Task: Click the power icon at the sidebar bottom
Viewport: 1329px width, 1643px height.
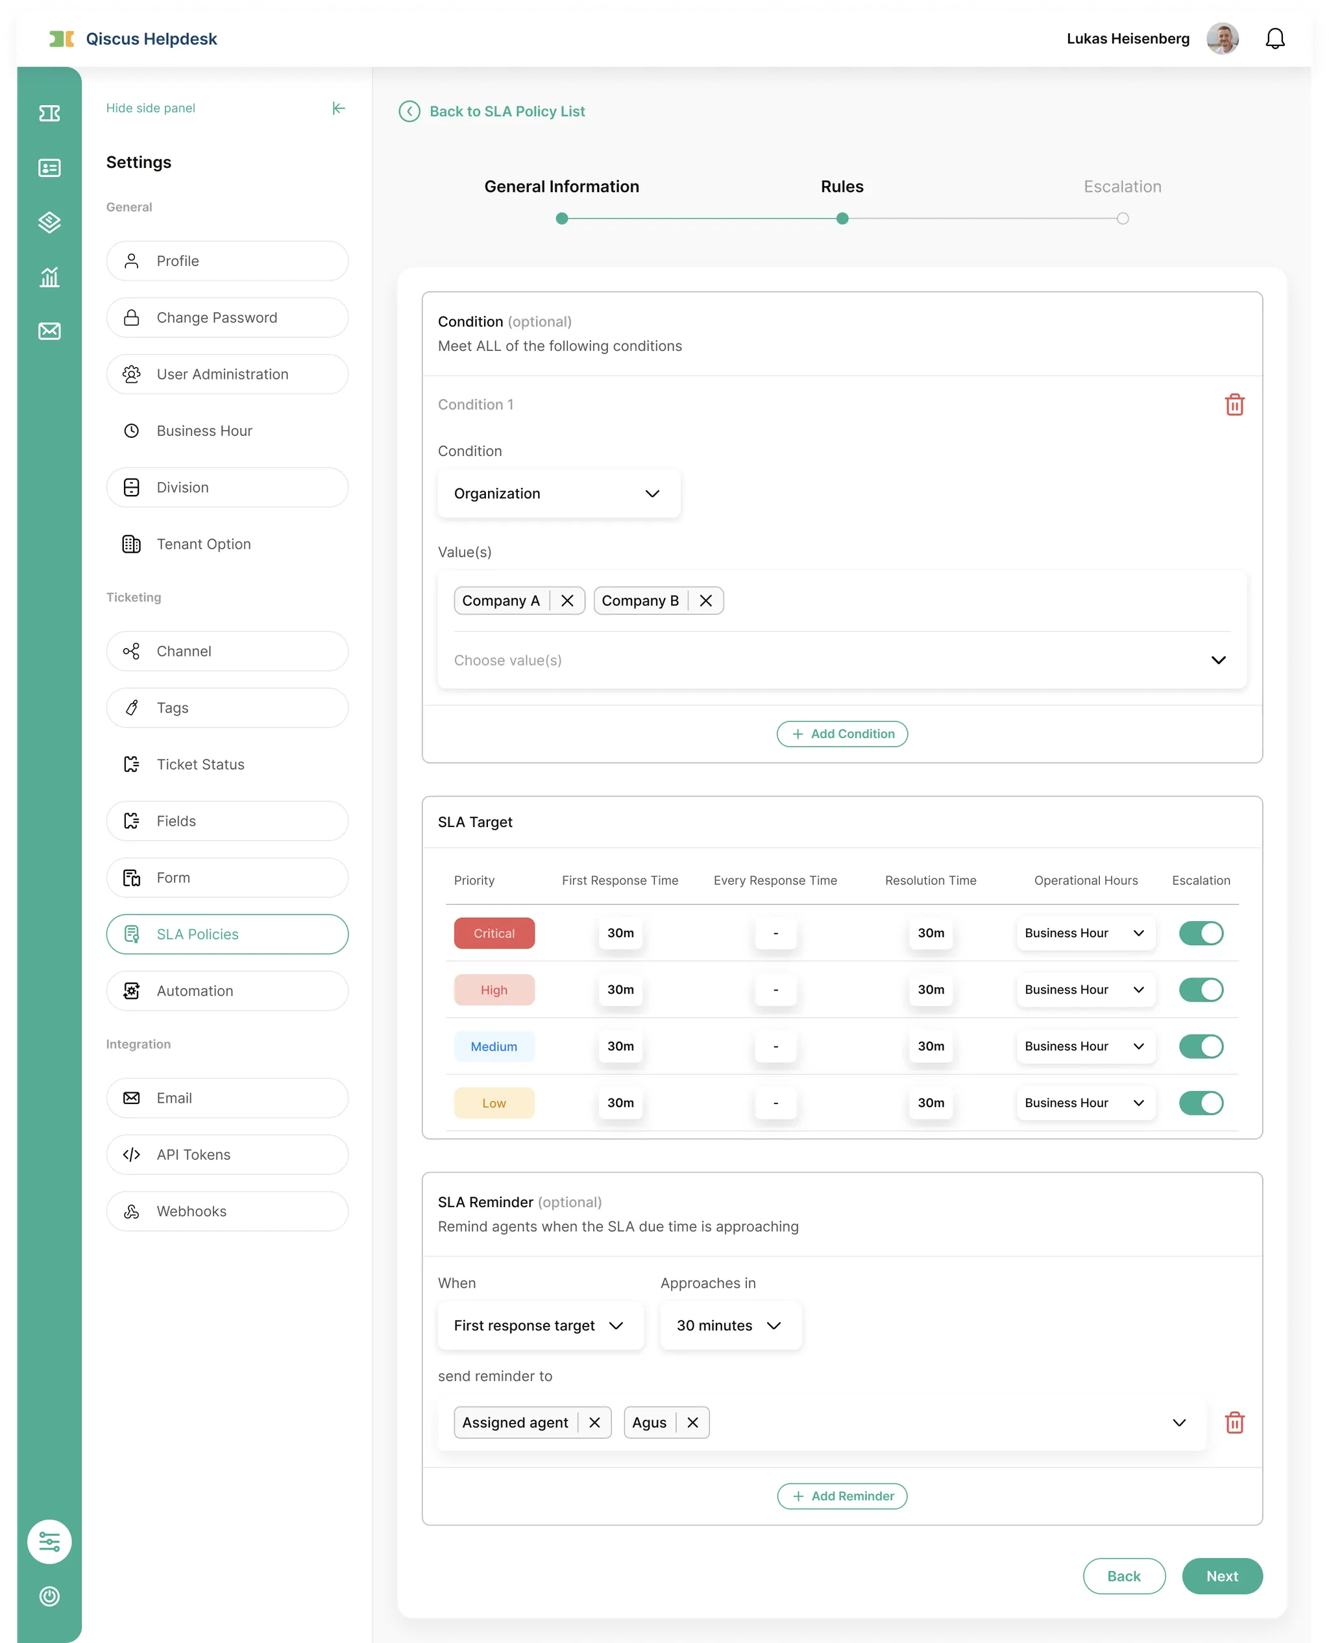Action: click(49, 1596)
